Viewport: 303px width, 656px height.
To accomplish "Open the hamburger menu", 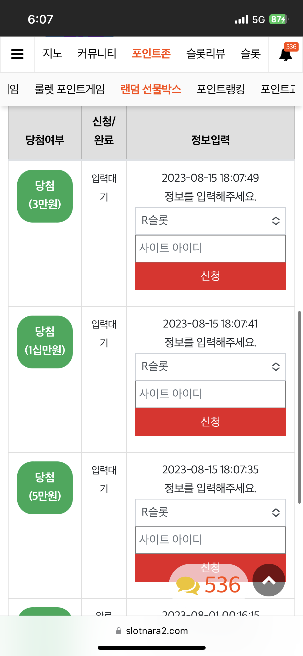I will [17, 54].
